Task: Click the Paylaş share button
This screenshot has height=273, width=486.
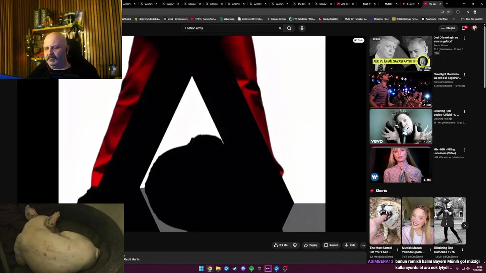Action: pos(311,245)
